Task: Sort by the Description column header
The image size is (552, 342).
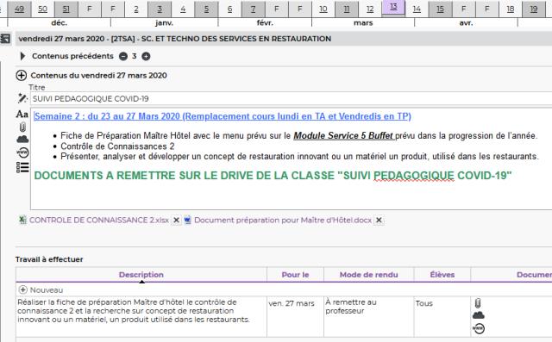Action: 141,275
